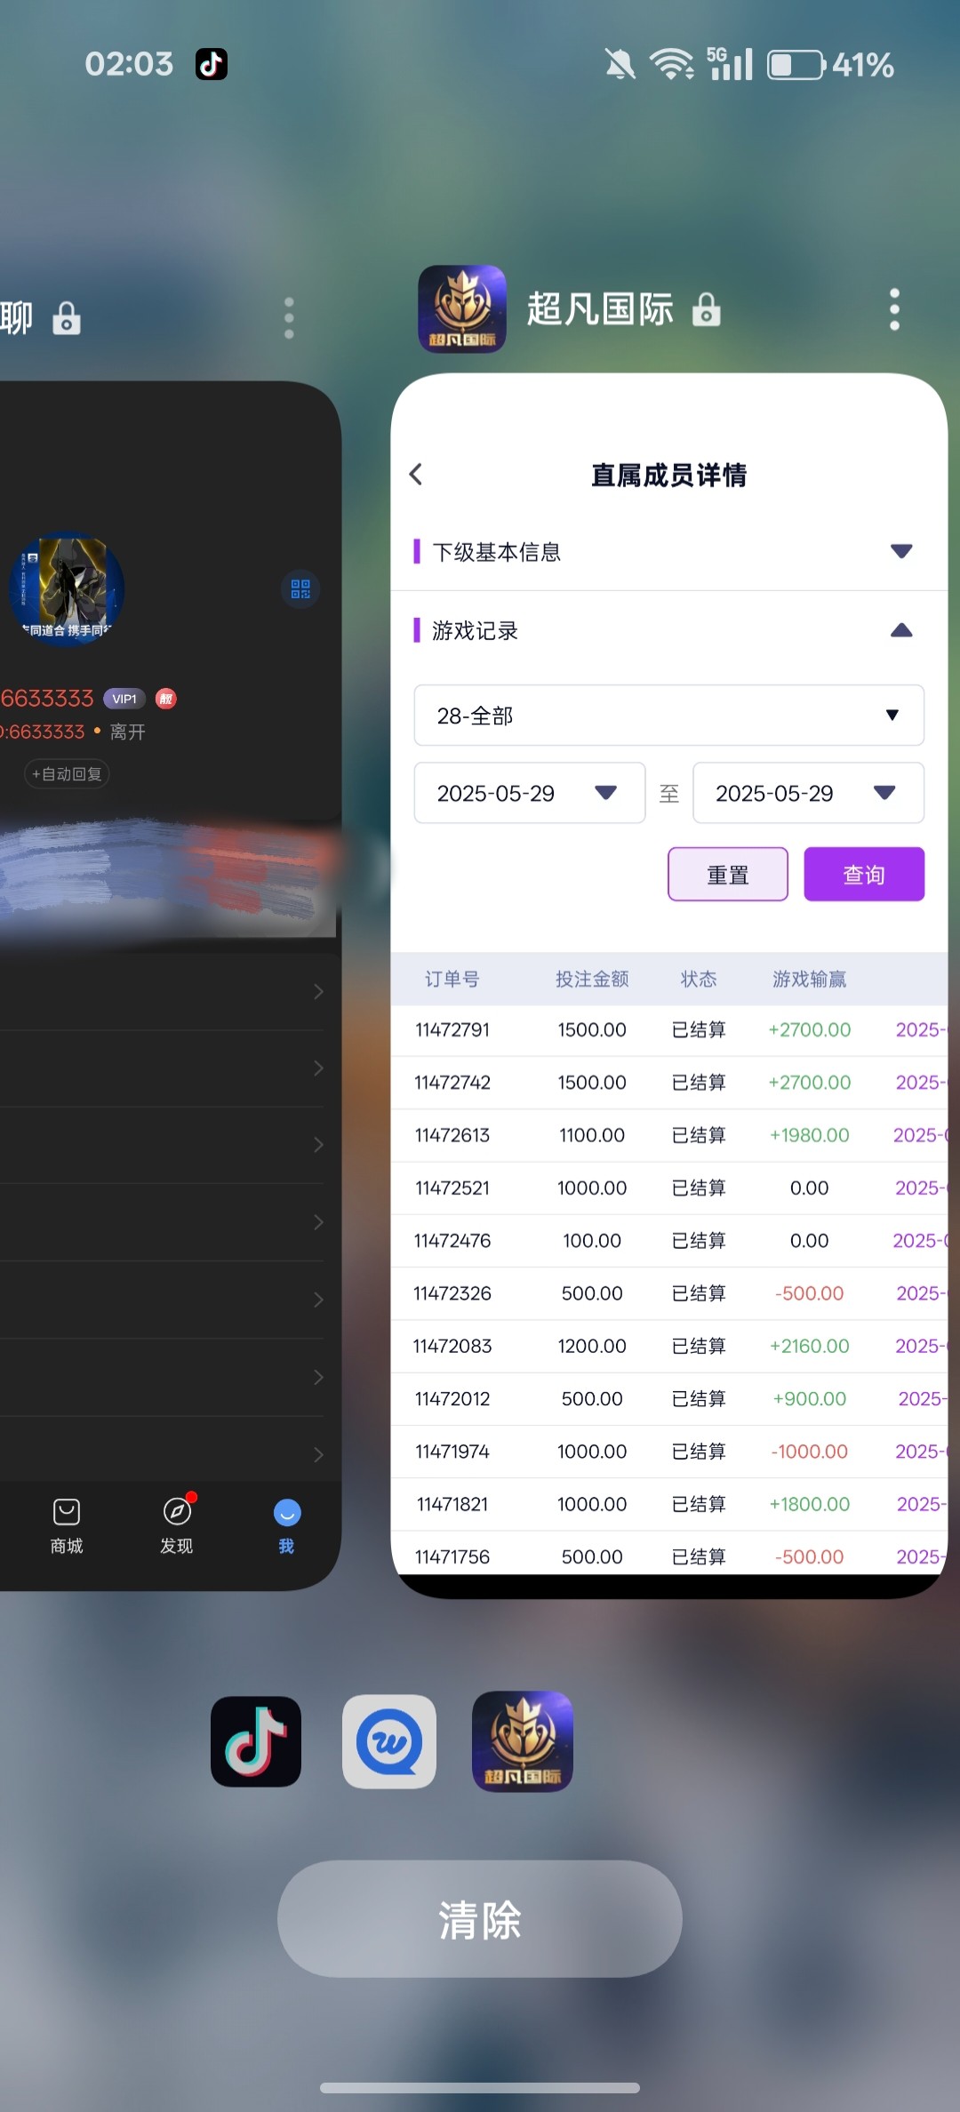Collapse the 游戏记录 section

click(901, 630)
